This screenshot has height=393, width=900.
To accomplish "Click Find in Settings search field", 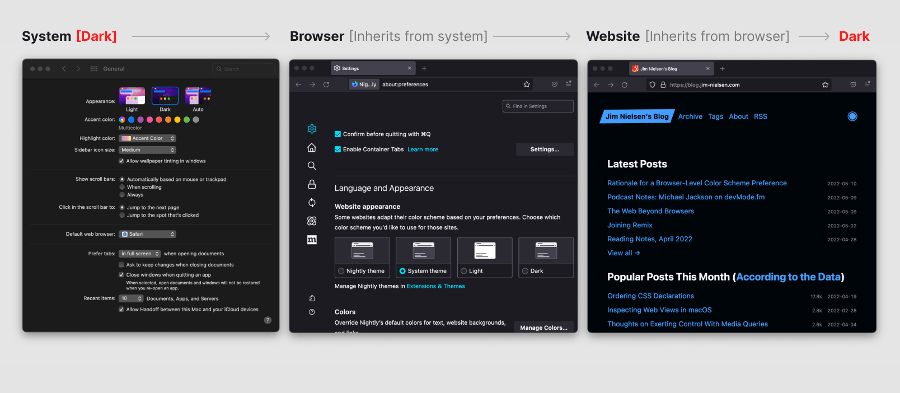I will (x=538, y=106).
